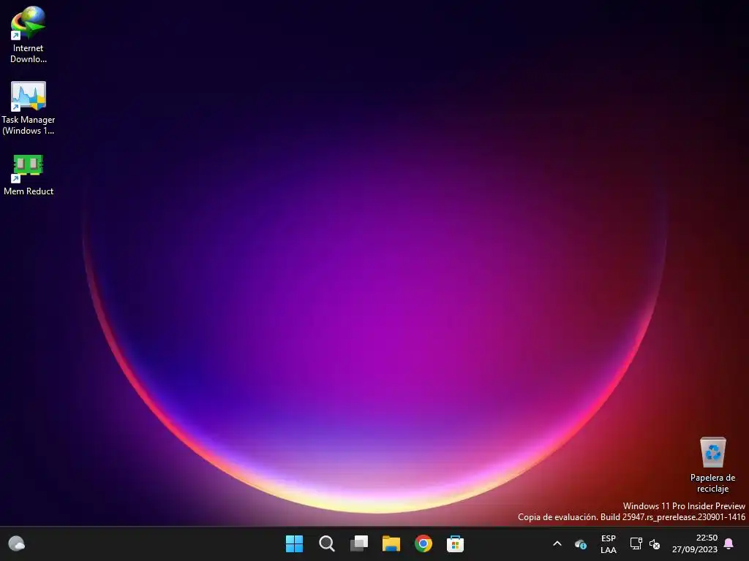Screen dimensions: 749x561
Task: Open the weather widgets button
Action: click(x=17, y=543)
